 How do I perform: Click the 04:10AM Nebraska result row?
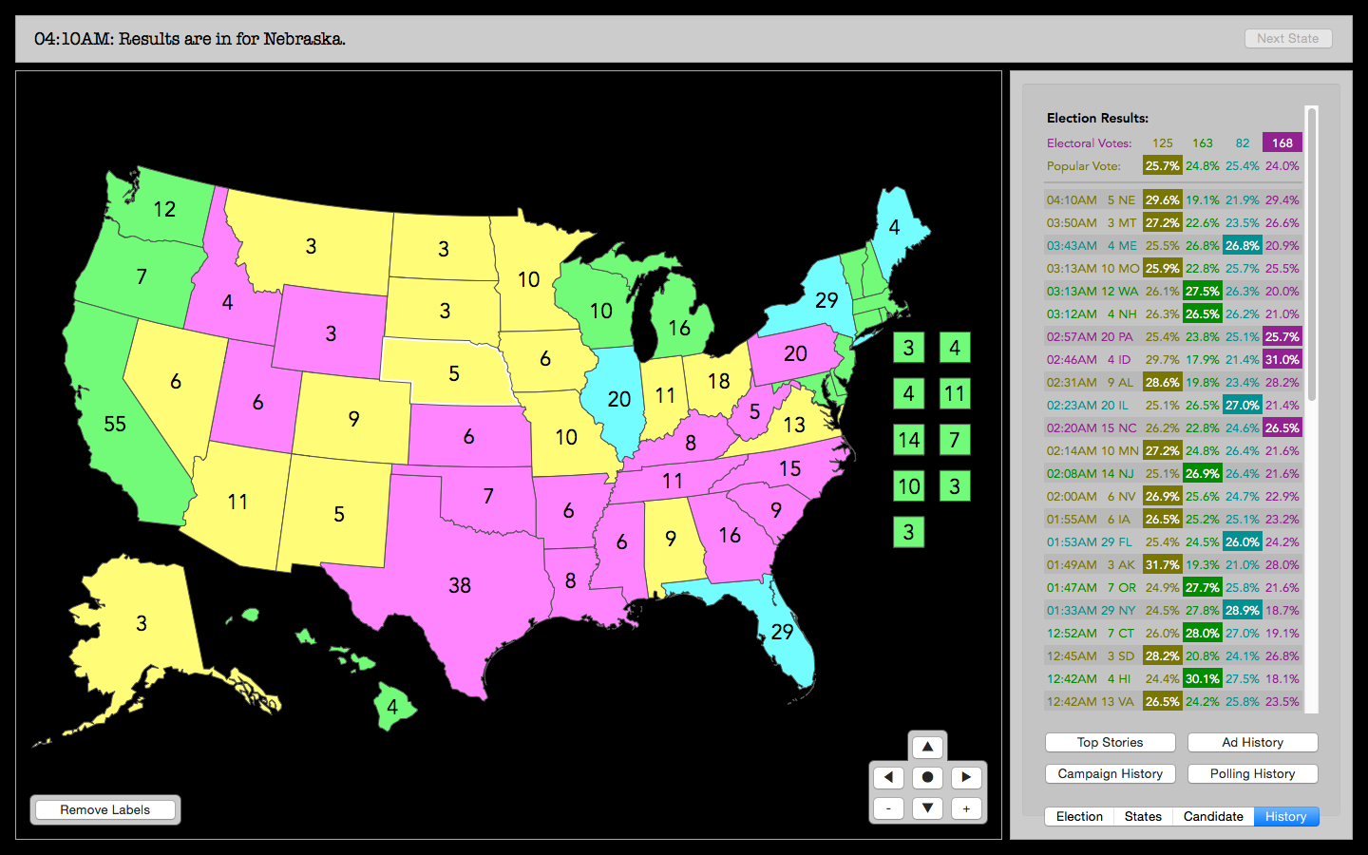[x=1172, y=199]
